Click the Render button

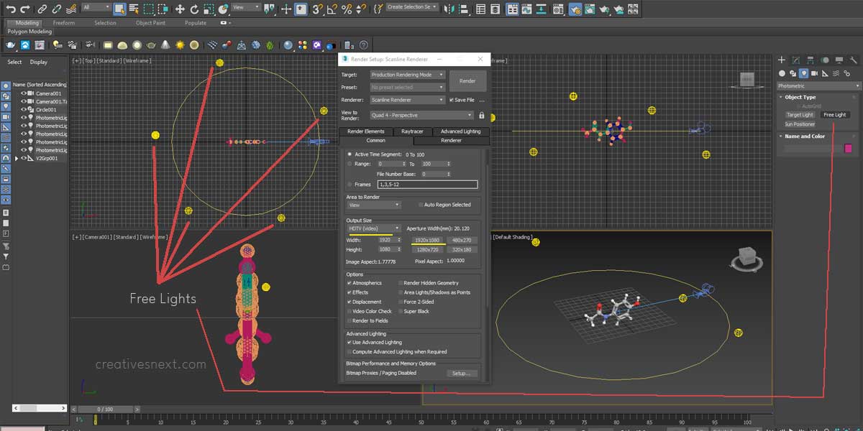pyautogui.click(x=468, y=80)
